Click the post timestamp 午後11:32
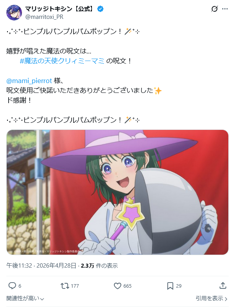The image size is (235, 307). tap(19, 266)
